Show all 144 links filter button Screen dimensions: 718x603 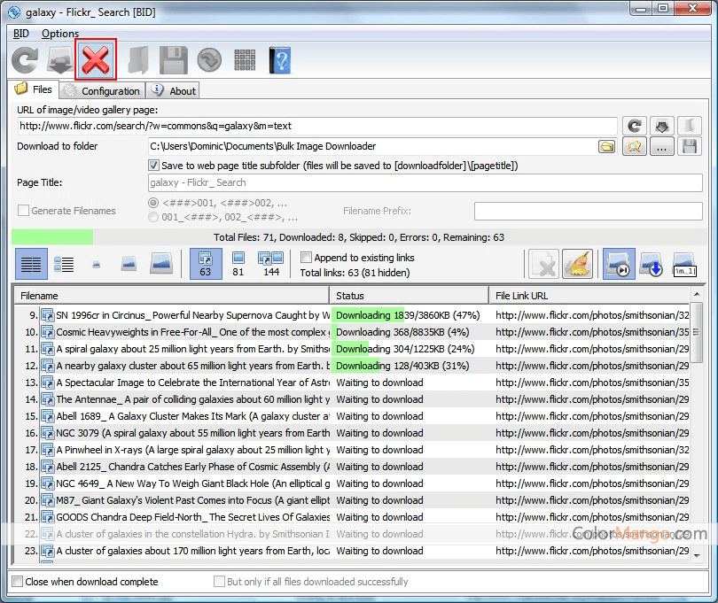click(x=270, y=264)
